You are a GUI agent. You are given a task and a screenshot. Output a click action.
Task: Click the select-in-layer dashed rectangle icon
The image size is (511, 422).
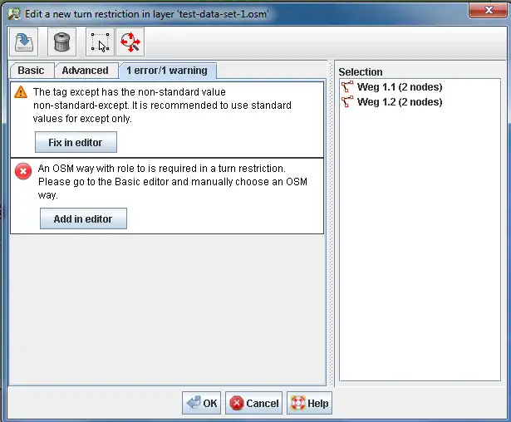coord(100,41)
